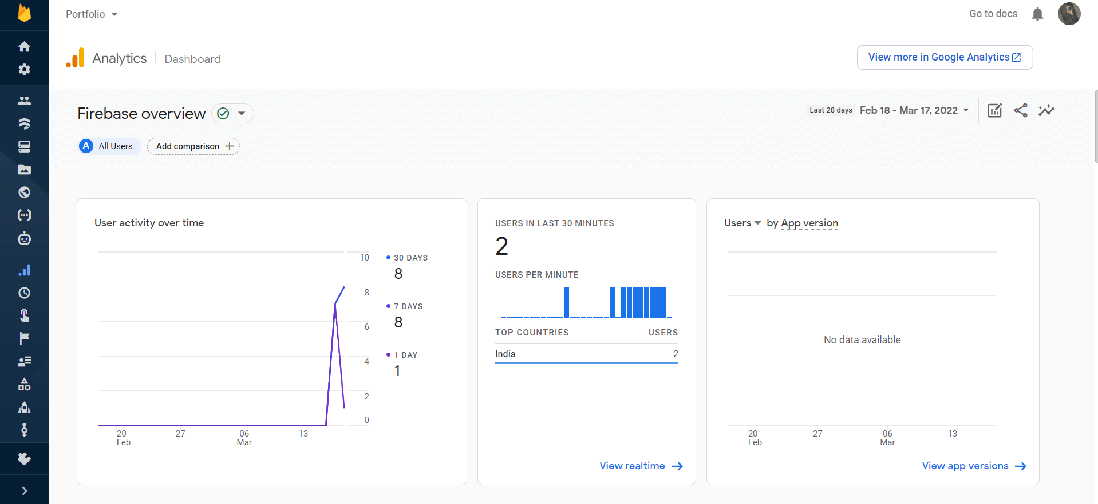
Task: Click the customize report pencil-chart icon
Action: [995, 110]
